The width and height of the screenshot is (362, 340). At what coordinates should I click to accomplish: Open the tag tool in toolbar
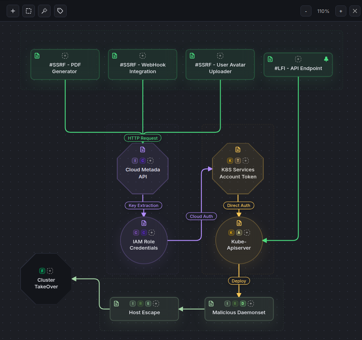pyautogui.click(x=60, y=11)
